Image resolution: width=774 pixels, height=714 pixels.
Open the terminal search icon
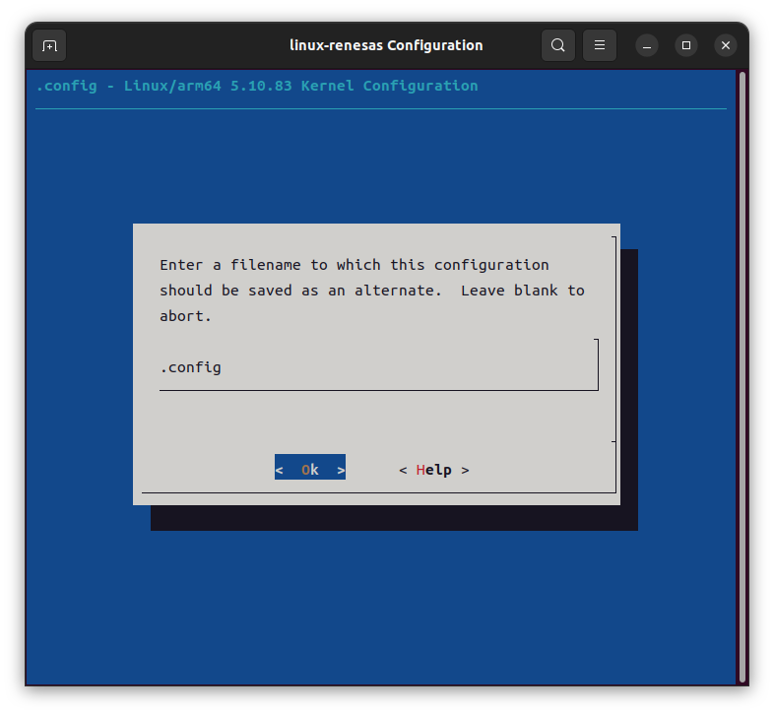[558, 45]
